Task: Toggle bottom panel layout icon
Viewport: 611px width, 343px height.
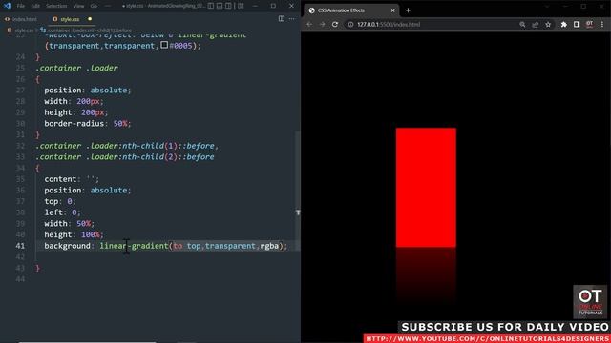Action: (220, 6)
